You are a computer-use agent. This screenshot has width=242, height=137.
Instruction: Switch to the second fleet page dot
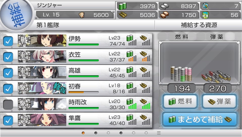96,133
